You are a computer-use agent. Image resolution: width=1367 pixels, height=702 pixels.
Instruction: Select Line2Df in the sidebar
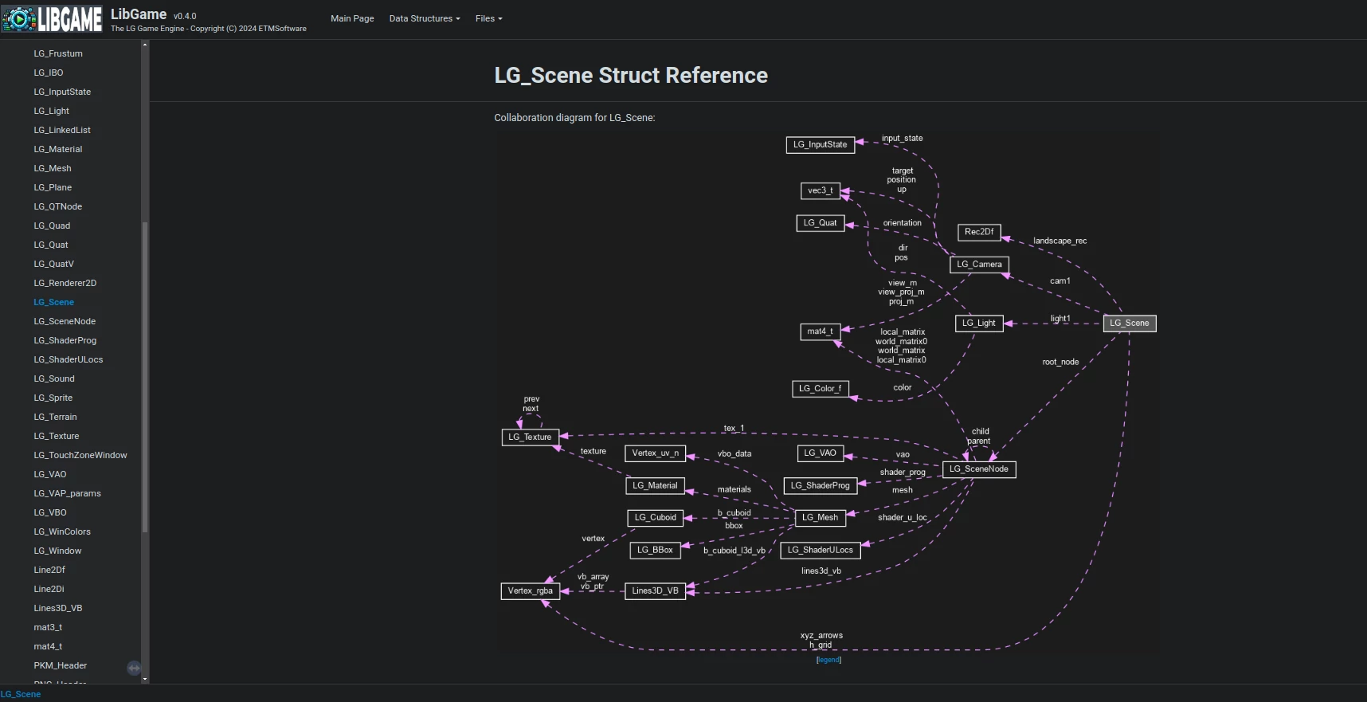[49, 570]
